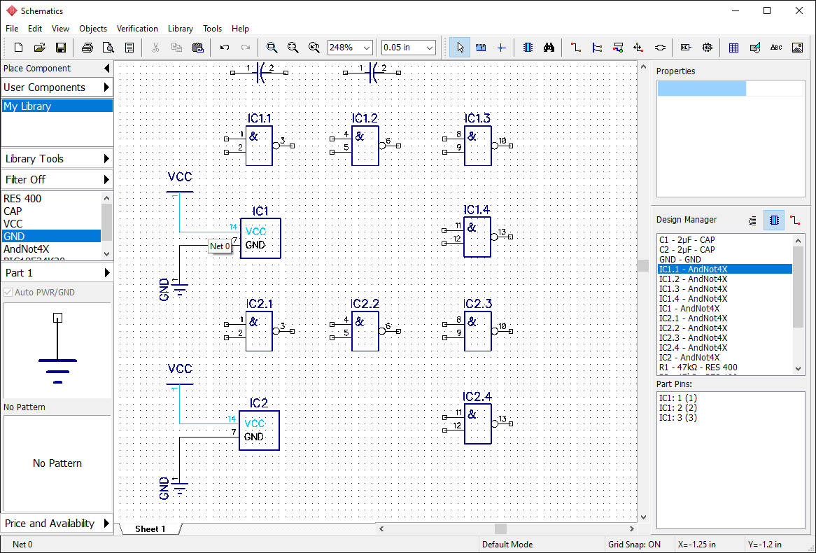Click the HB hierarchy block icon

click(x=708, y=48)
